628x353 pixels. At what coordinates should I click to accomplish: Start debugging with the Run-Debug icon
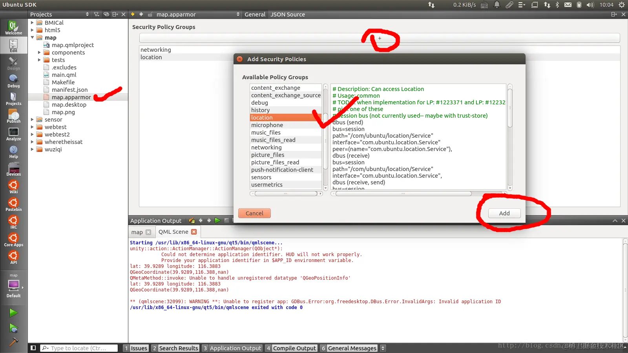point(13,328)
